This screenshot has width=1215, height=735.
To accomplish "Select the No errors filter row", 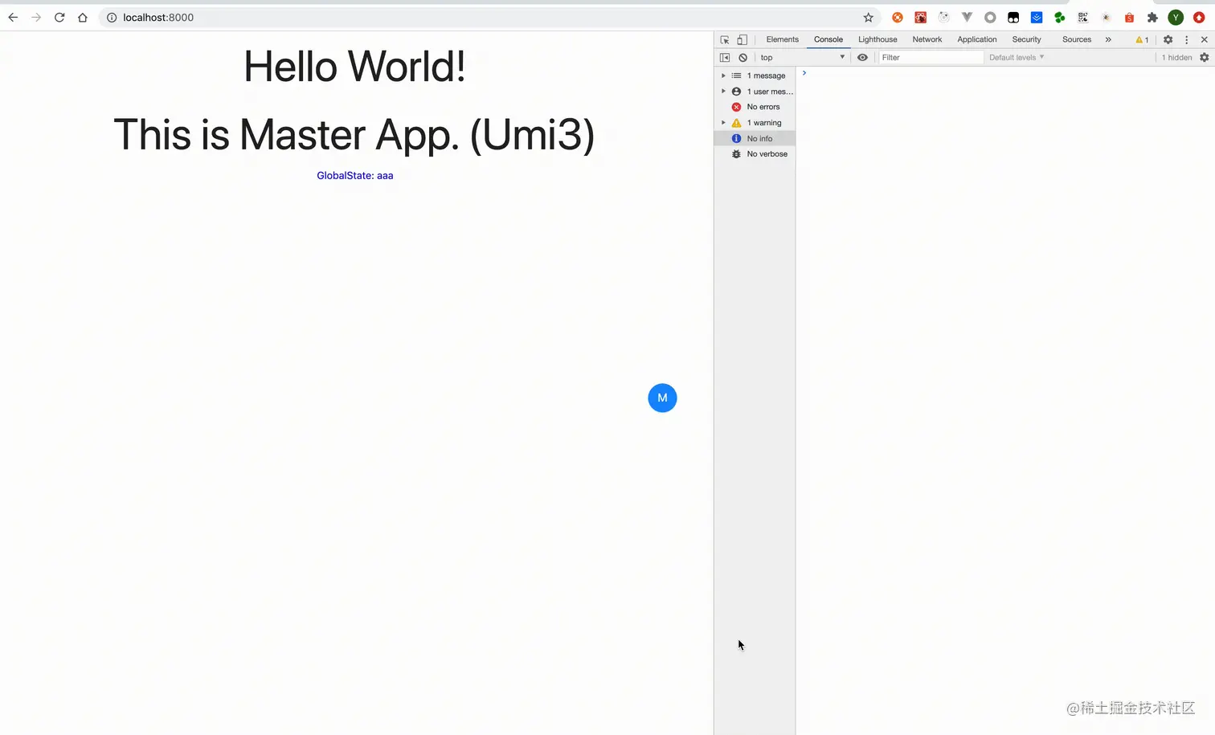I will 755,107.
